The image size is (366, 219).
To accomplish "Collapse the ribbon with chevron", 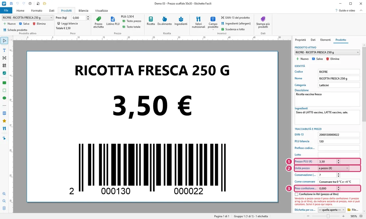I will tap(361, 11).
